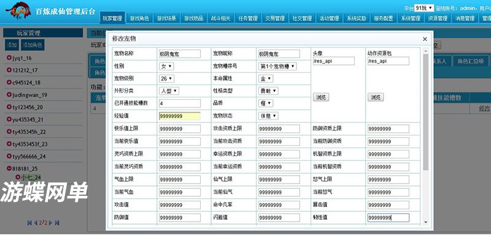Open the 宠物级别 dropdown

[166, 79]
